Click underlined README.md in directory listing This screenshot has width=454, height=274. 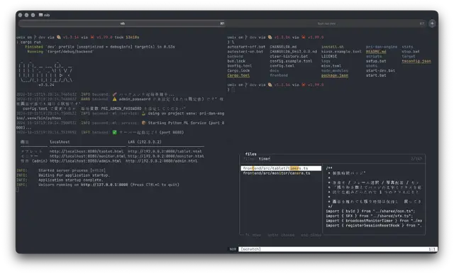coord(376,52)
